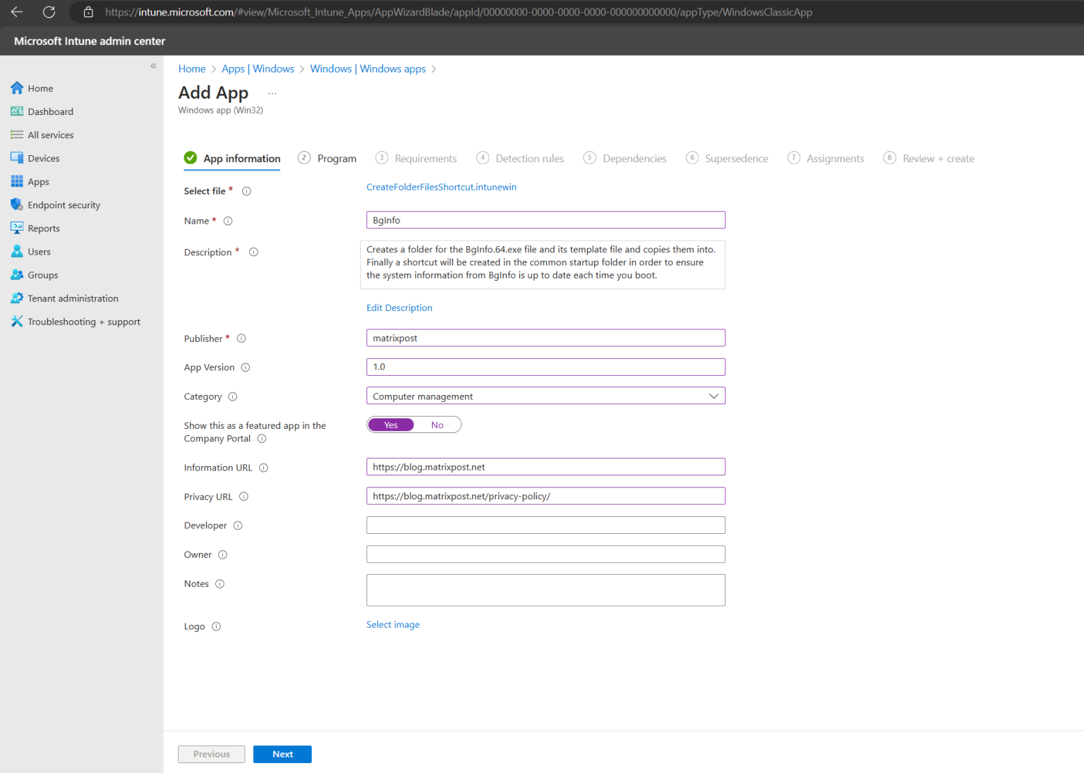1084x773 pixels.
Task: Click Apps | Windows breadcrumb link
Action: pos(258,68)
